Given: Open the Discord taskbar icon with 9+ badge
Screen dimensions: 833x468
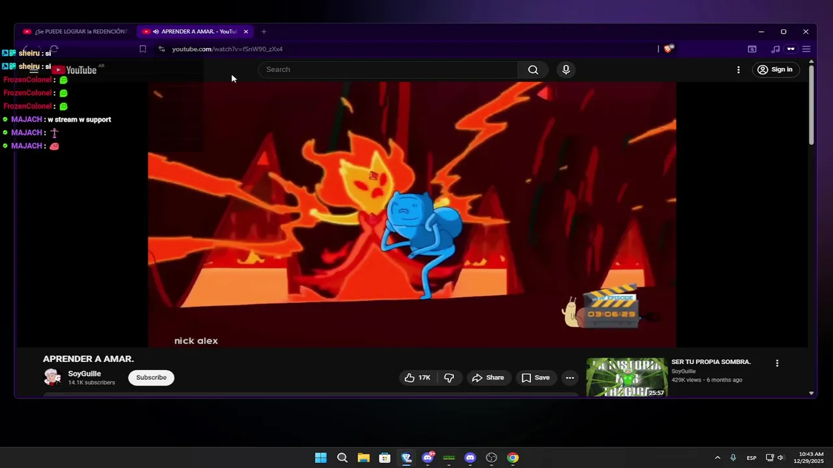Looking at the screenshot, I should tap(428, 458).
